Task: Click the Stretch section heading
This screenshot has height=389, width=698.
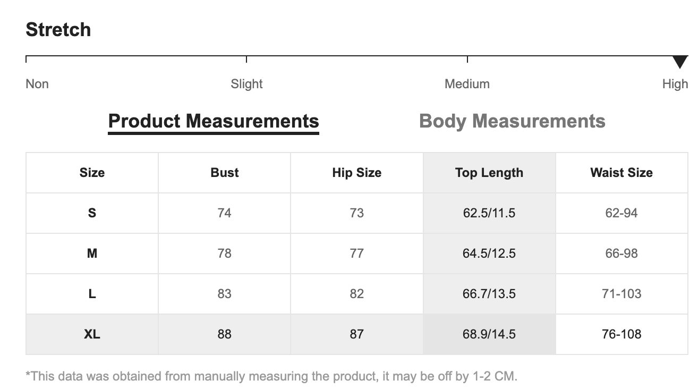Action: pyautogui.click(x=58, y=30)
